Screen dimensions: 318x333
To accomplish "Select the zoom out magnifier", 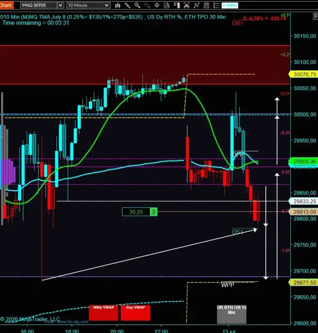I will coord(147,5).
